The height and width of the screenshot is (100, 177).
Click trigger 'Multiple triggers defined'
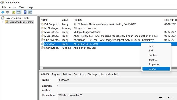[87, 32]
